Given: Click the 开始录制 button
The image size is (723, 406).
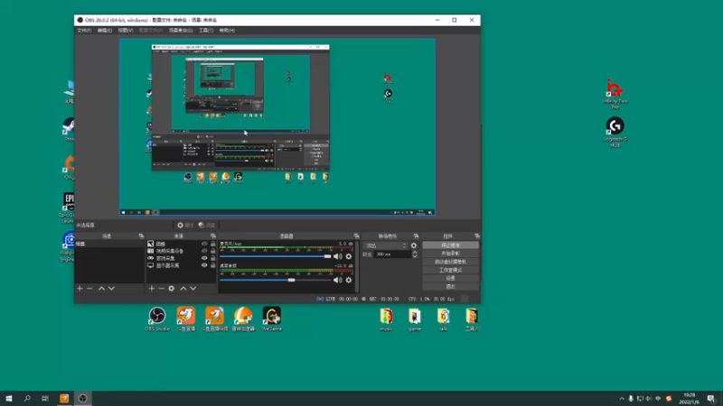Looking at the screenshot, I should (450, 254).
